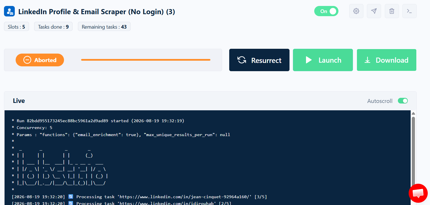
Task: Click the orange progress bar
Action: pos(146,60)
